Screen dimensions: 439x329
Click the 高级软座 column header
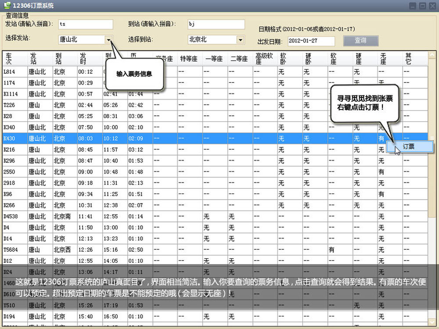(265, 58)
